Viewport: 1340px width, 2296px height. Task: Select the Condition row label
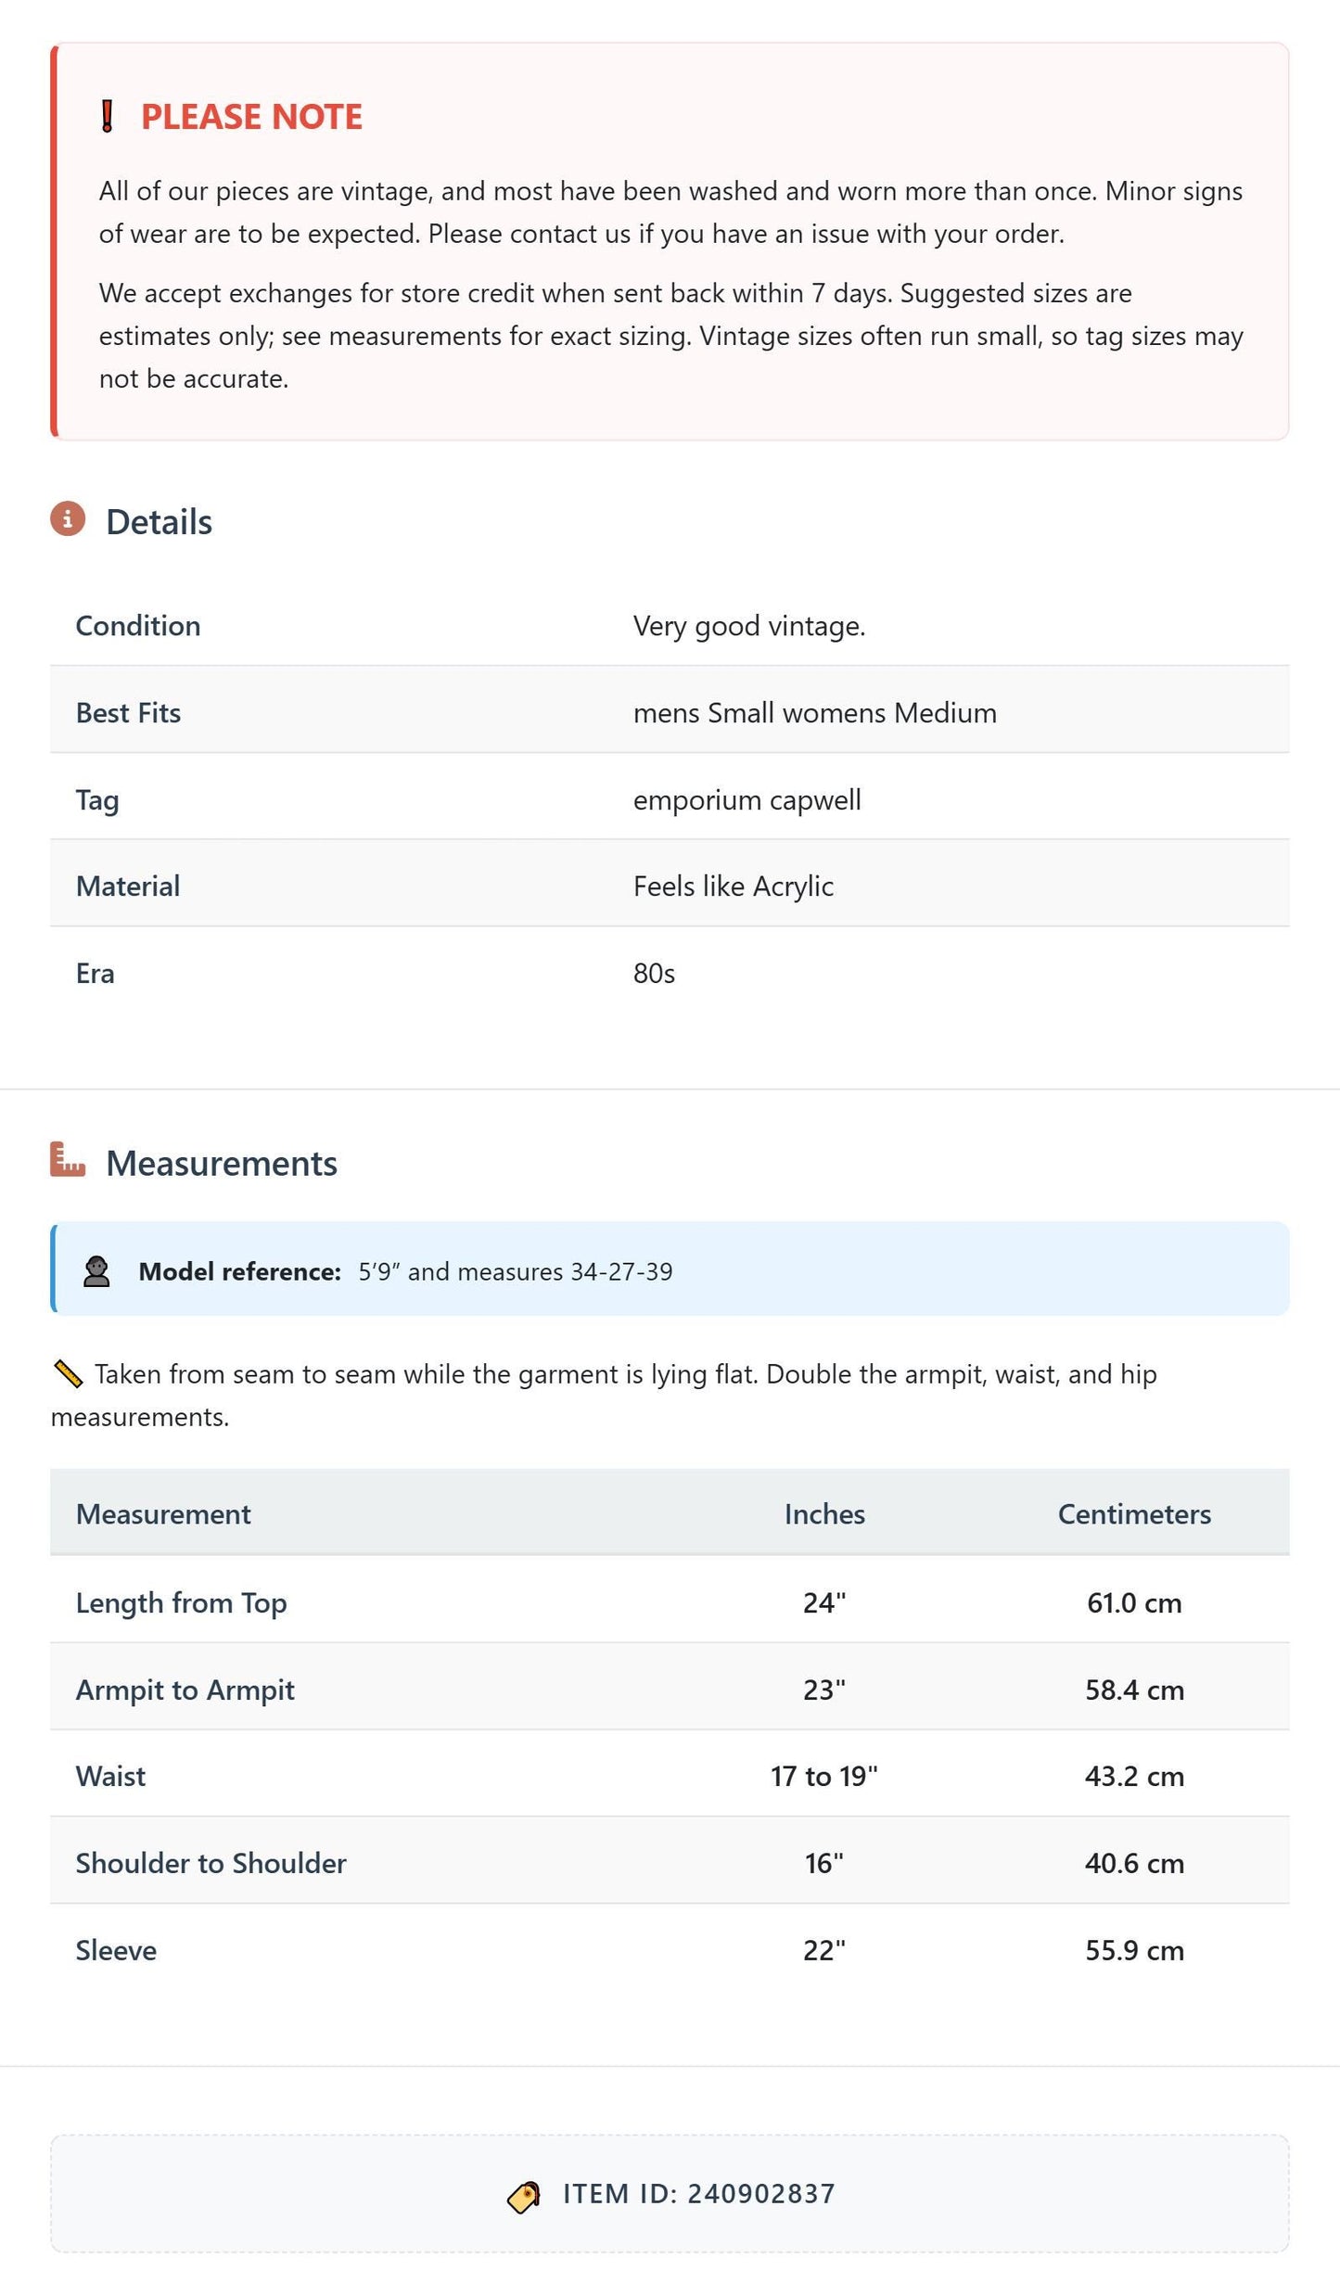point(138,626)
